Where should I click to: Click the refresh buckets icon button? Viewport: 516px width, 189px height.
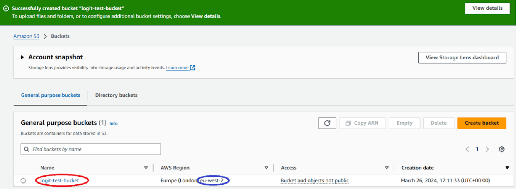[x=327, y=123]
